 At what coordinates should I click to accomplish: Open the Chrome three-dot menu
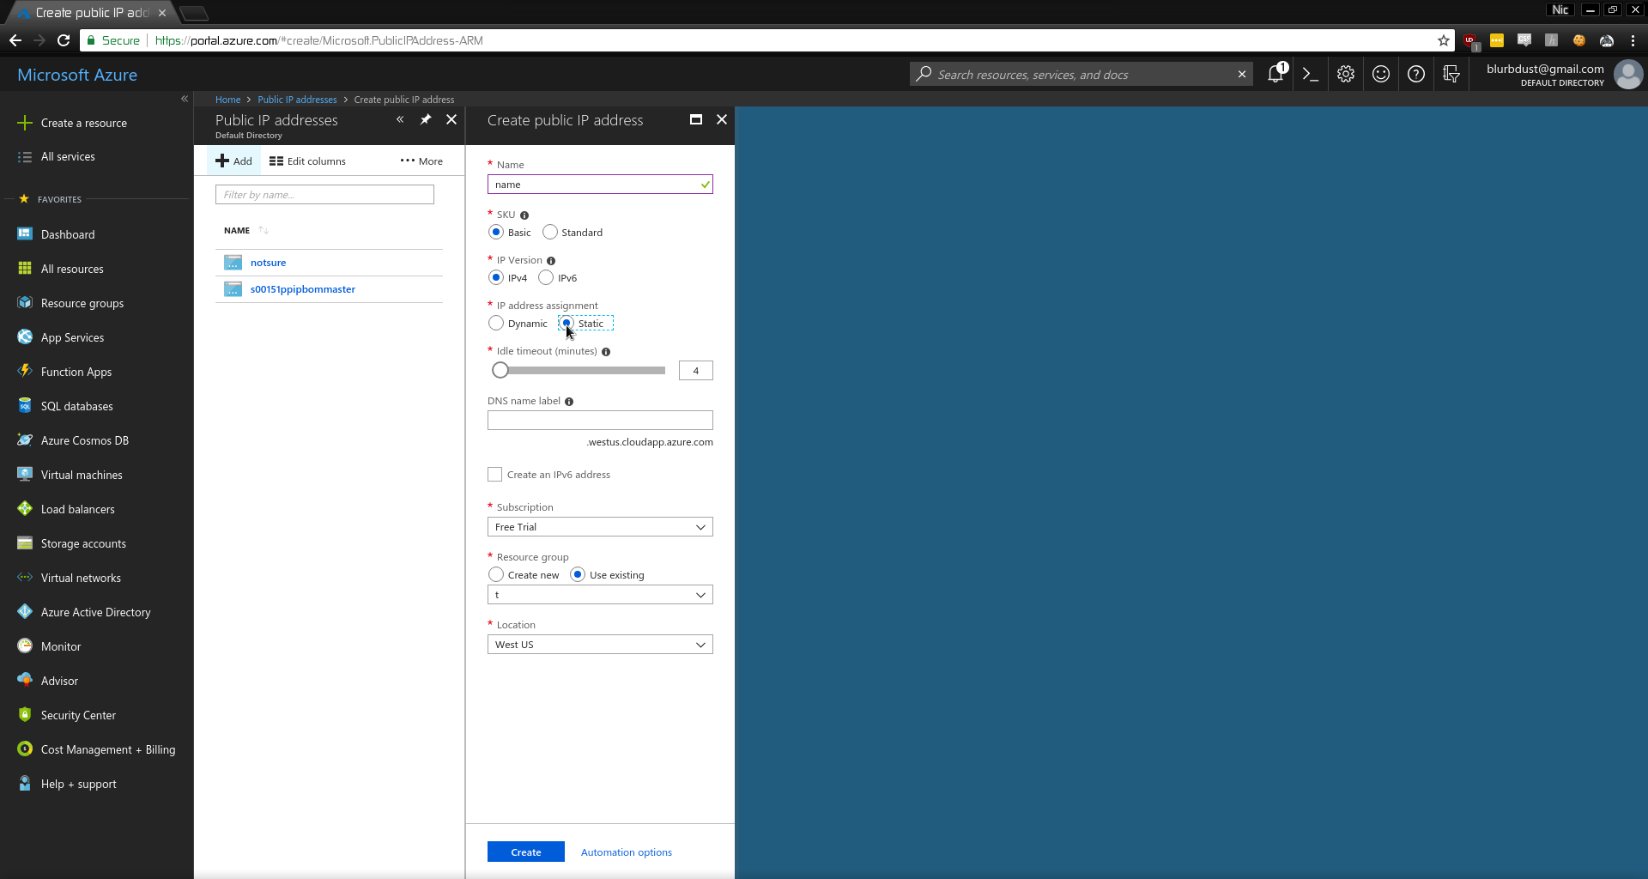pyautogui.click(x=1633, y=40)
